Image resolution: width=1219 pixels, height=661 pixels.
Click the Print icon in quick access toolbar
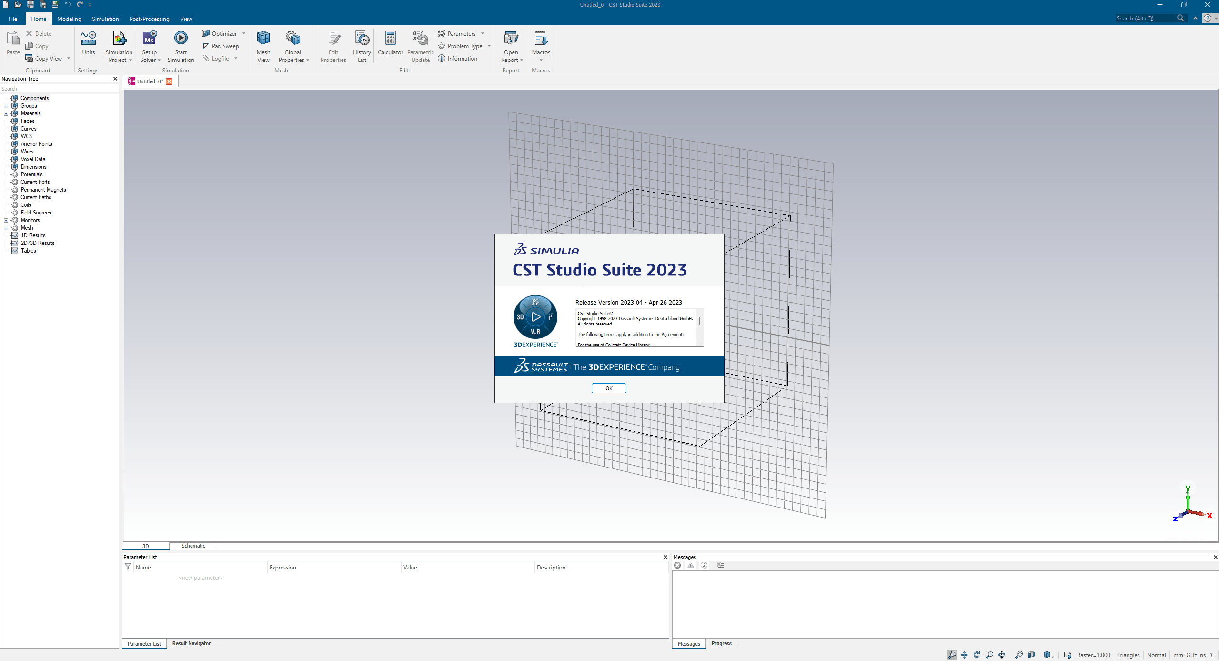click(x=55, y=5)
